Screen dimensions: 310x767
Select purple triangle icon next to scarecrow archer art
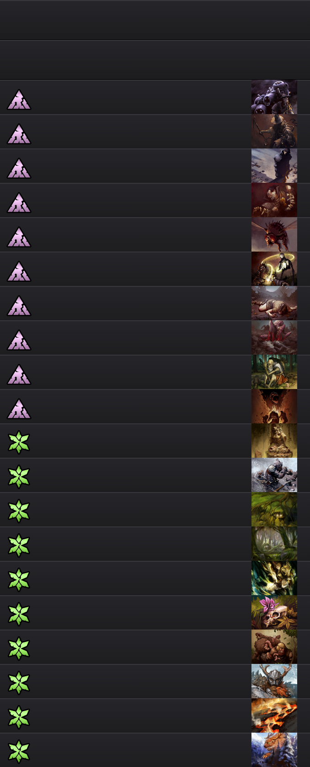[19, 134]
